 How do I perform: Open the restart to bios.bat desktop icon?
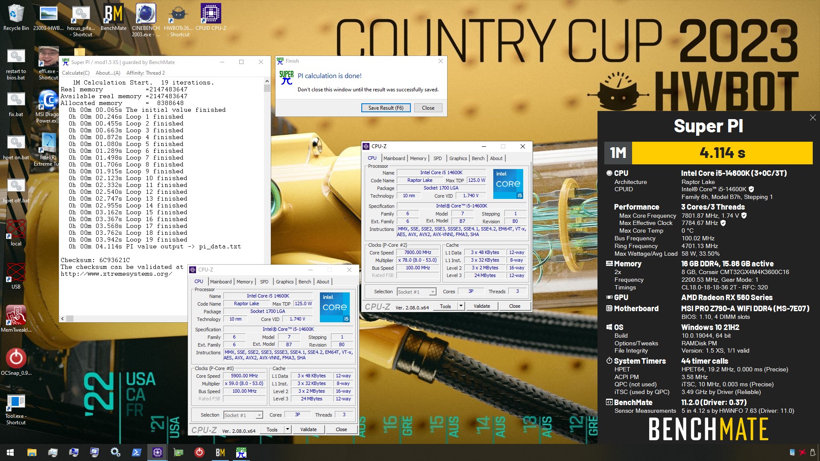pyautogui.click(x=16, y=65)
